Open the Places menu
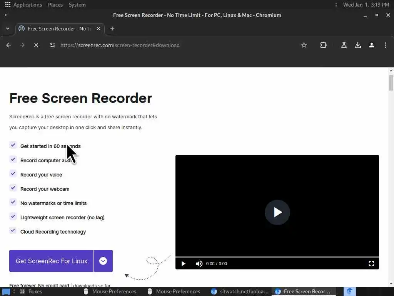 click(x=55, y=5)
